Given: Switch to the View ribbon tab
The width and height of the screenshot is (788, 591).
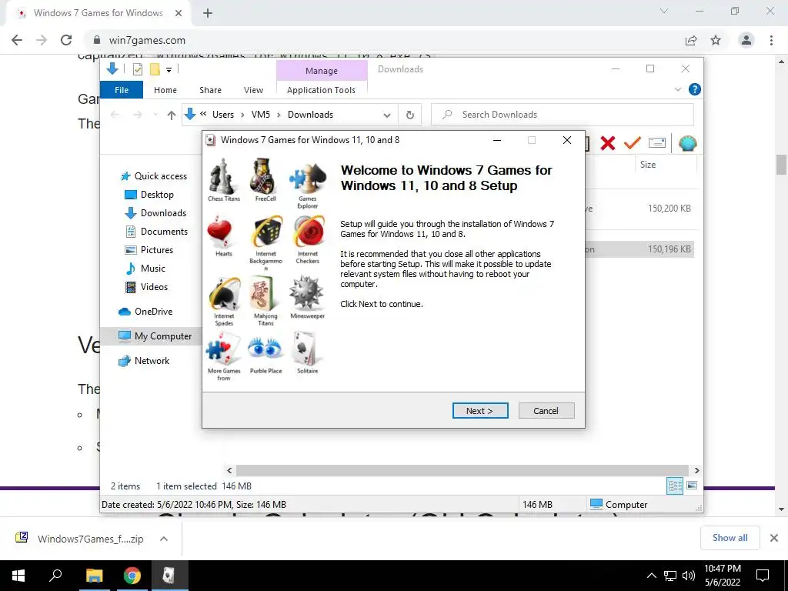Looking at the screenshot, I should (253, 90).
